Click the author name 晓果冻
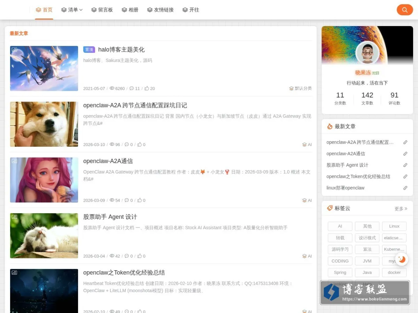 363,73
